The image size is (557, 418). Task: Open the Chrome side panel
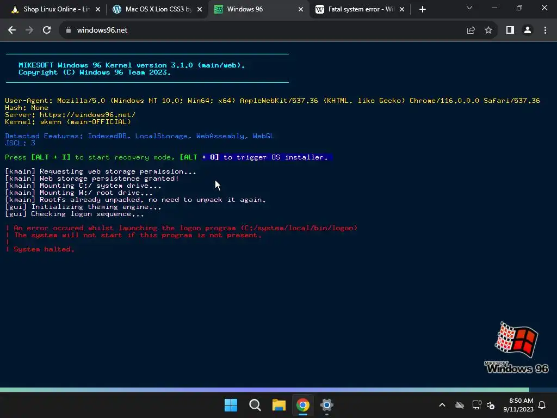(510, 30)
